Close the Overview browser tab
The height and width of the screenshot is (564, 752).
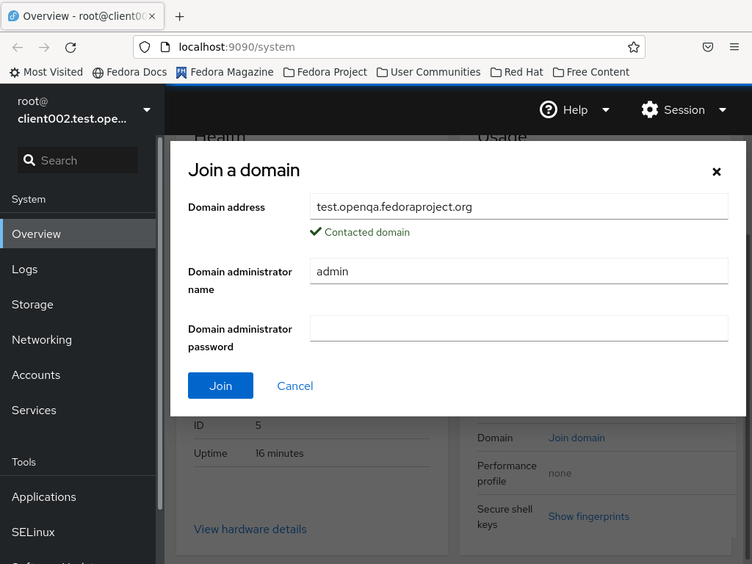tap(152, 16)
